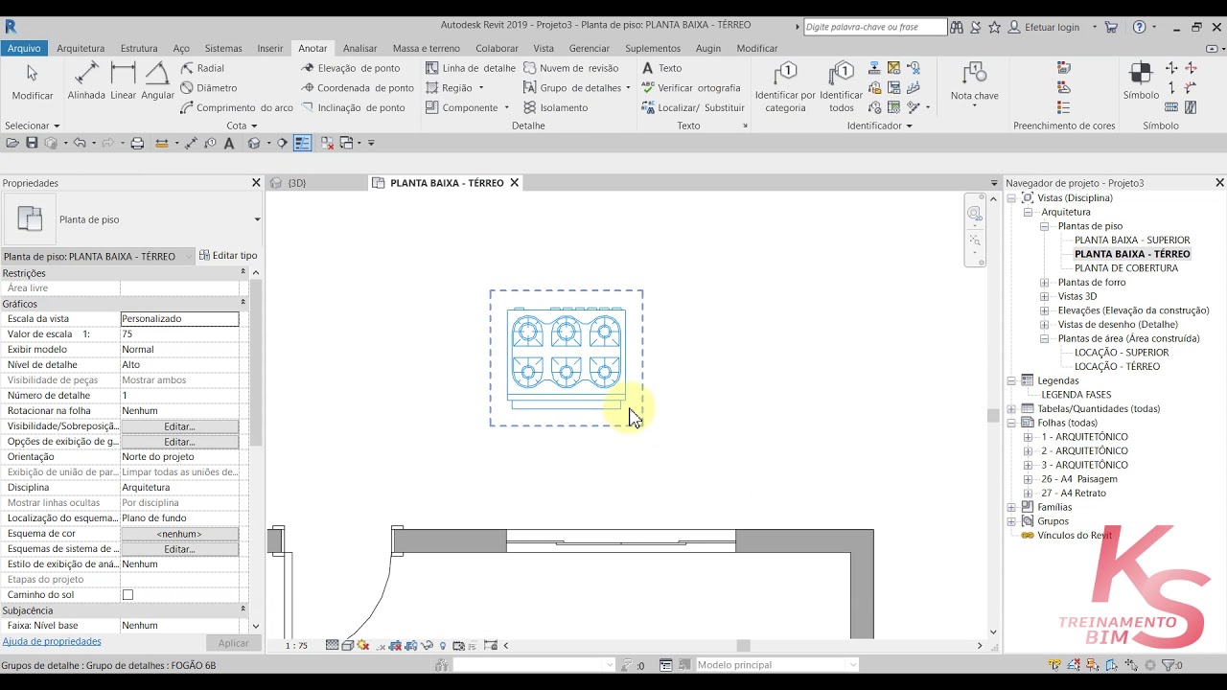
Task: Choose the Linear dimension tool
Action: [124, 81]
